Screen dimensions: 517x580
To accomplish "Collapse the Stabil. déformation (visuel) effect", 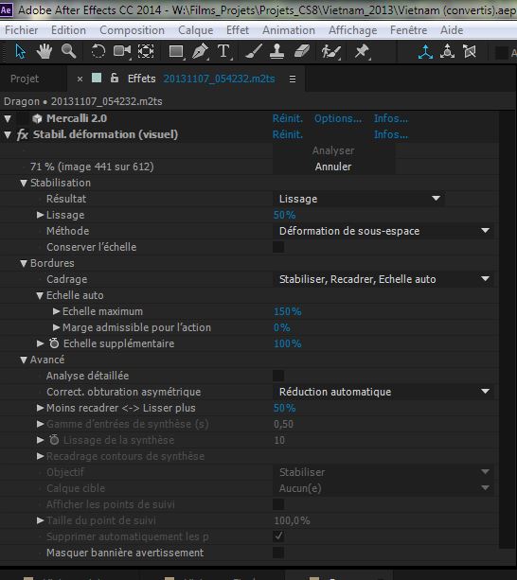I will pyautogui.click(x=8, y=134).
